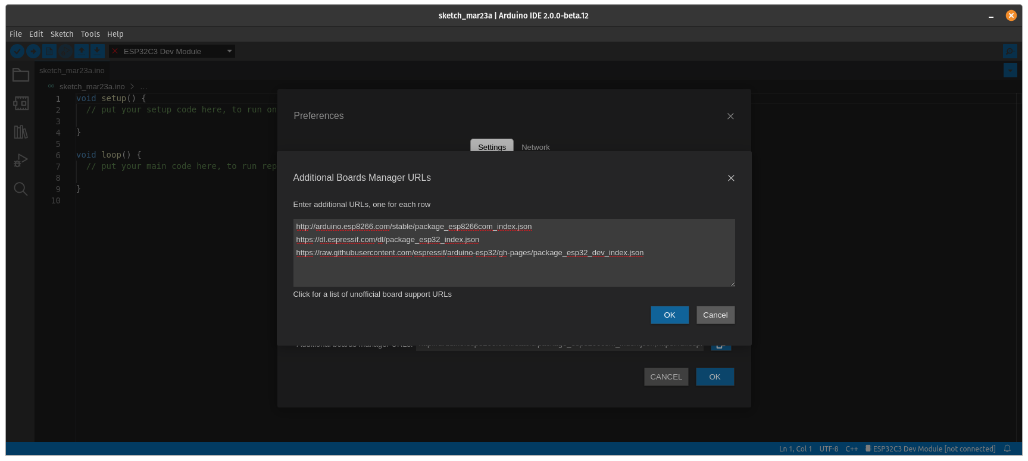Image resolution: width=1028 pixels, height=461 pixels.
Task: Switch to the Network tab in Preferences
Action: coord(536,147)
